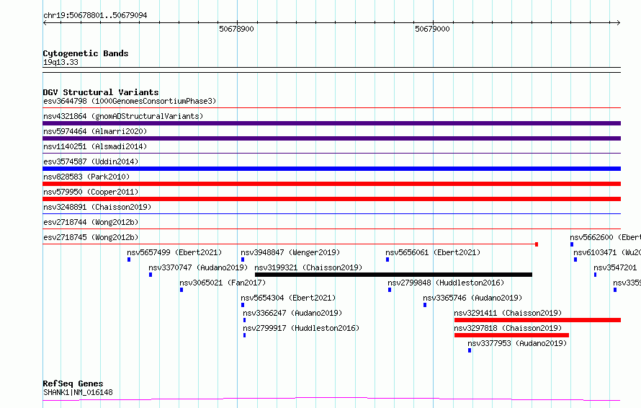Open the SHANK1|NM_016148 gene label
Viewport: 641px width, 408px height.
pos(78,392)
